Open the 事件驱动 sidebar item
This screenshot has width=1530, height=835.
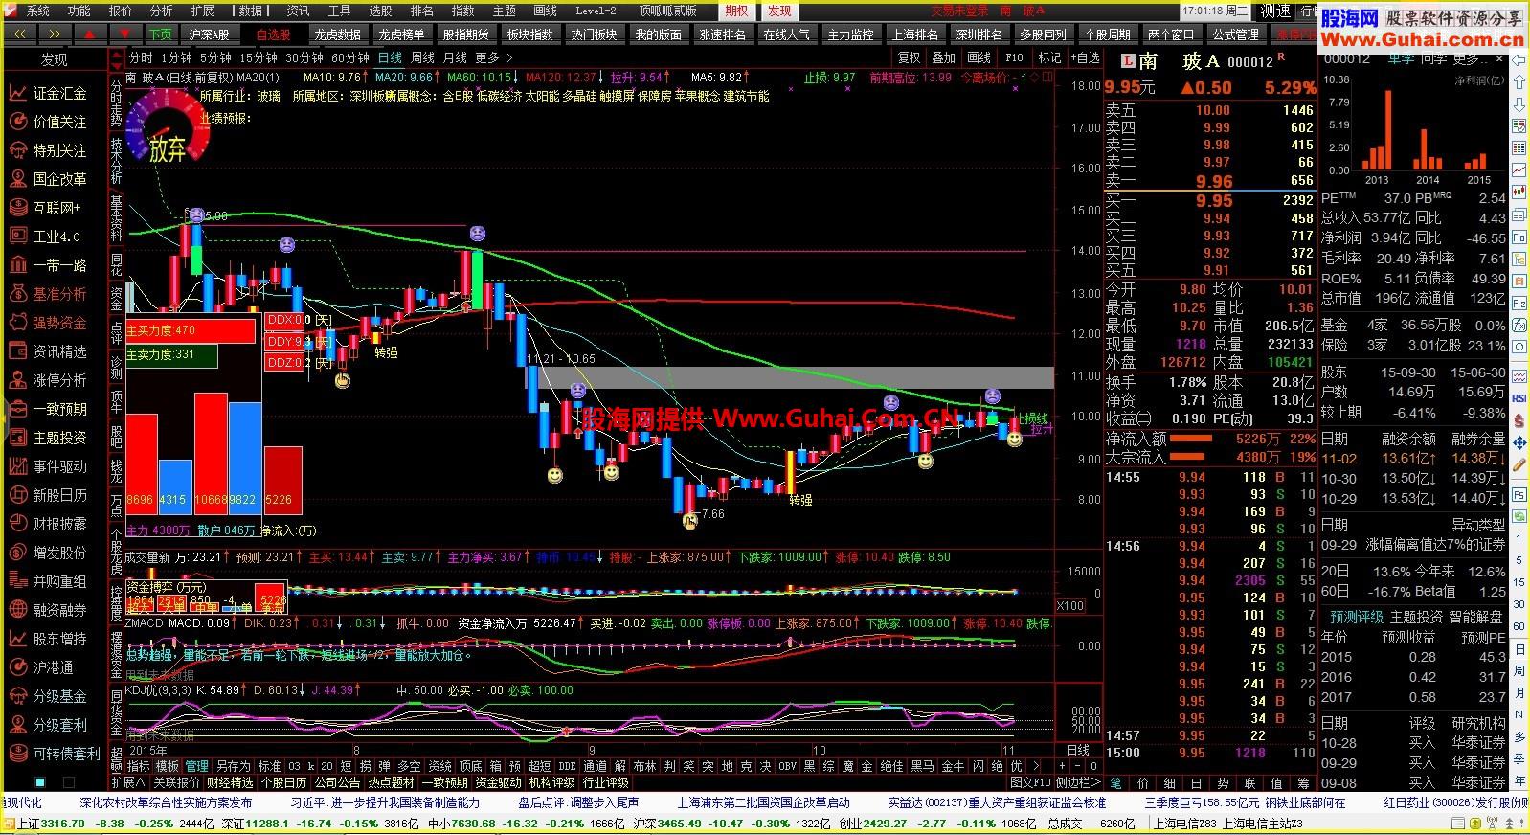click(50, 466)
